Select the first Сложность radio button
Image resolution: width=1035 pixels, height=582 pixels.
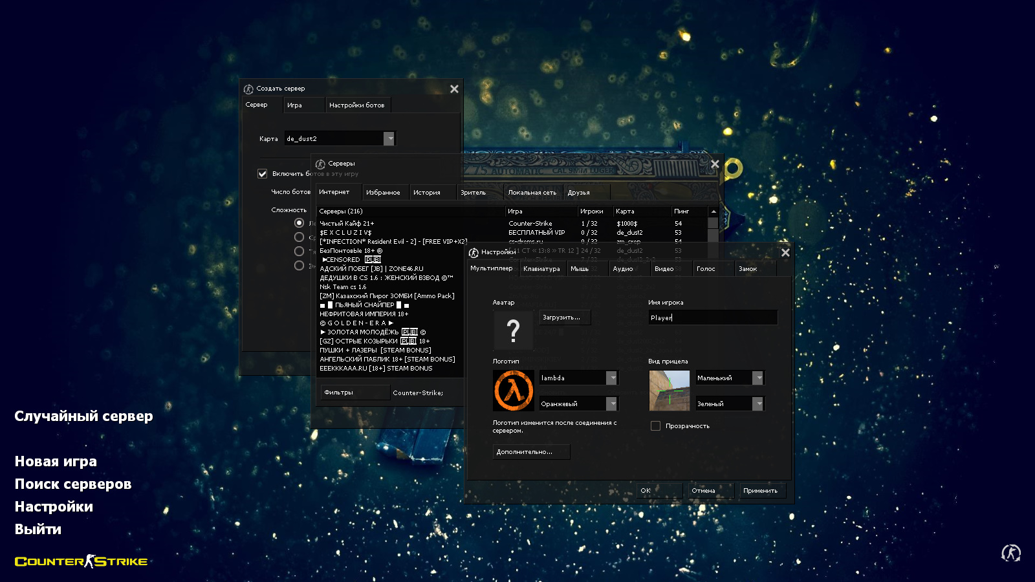(298, 222)
